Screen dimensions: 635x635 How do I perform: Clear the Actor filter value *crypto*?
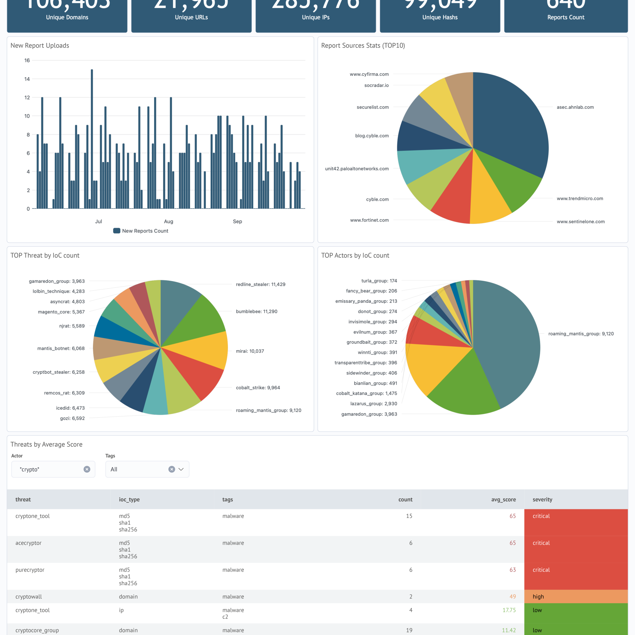click(x=87, y=469)
